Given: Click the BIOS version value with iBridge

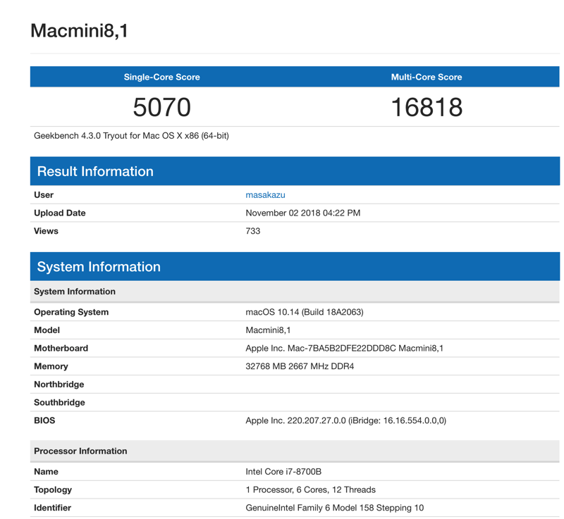Looking at the screenshot, I should pos(345,420).
